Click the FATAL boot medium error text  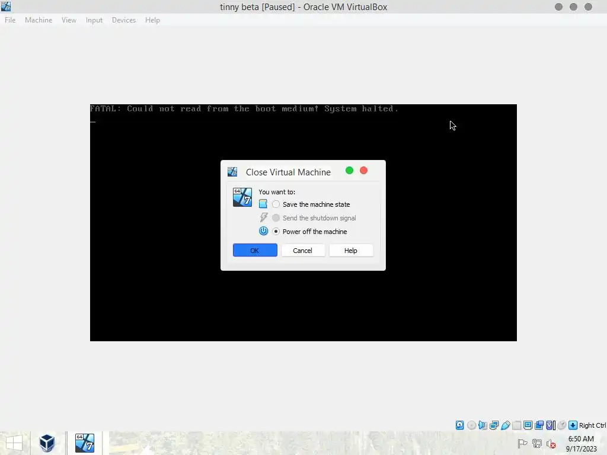[244, 109]
